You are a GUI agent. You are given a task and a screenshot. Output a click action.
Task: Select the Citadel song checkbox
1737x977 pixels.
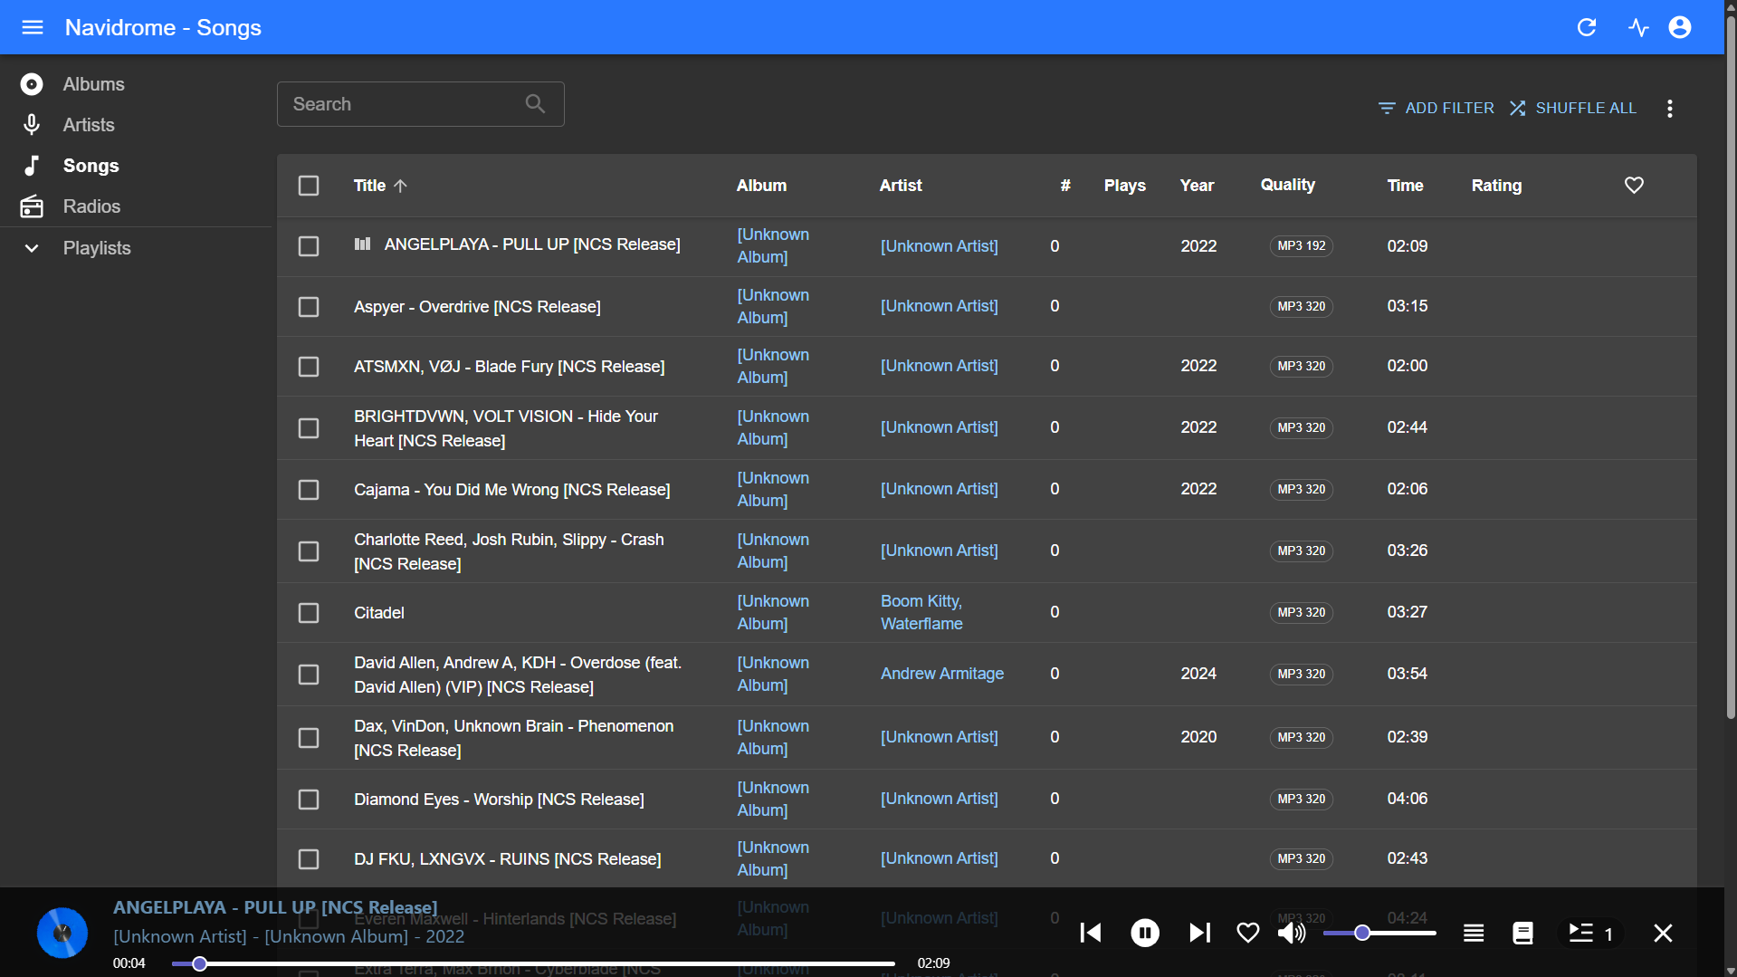pyautogui.click(x=309, y=613)
